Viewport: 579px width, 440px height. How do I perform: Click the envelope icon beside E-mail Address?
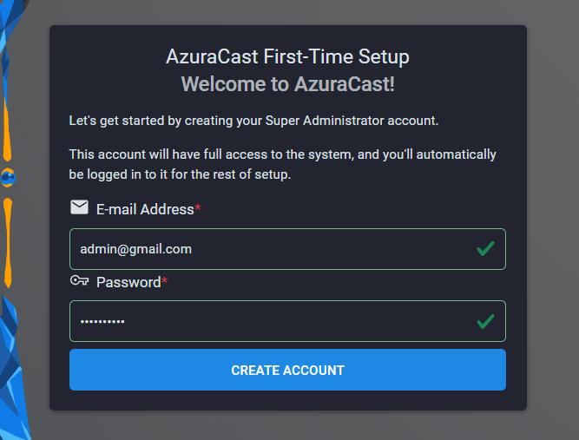click(x=79, y=207)
